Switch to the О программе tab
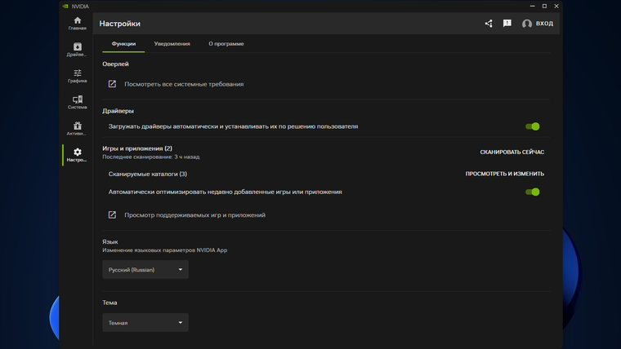 coord(226,44)
